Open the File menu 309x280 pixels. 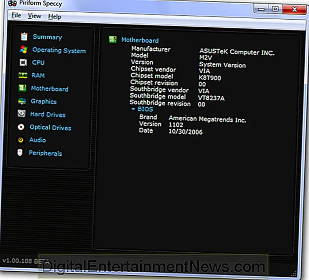pyautogui.click(x=16, y=15)
